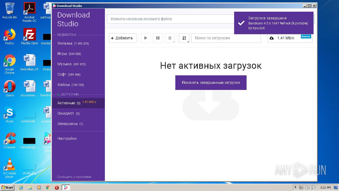This screenshot has width=339, height=191.
Task: Click the Download Studio title bar icon
Action: coord(54,6)
